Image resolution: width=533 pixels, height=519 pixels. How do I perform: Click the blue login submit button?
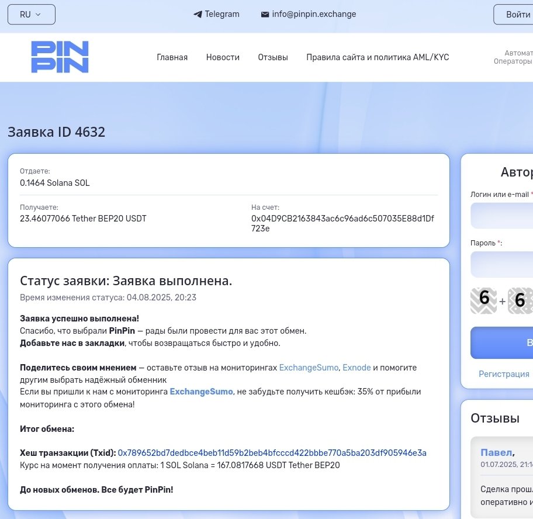pos(504,342)
